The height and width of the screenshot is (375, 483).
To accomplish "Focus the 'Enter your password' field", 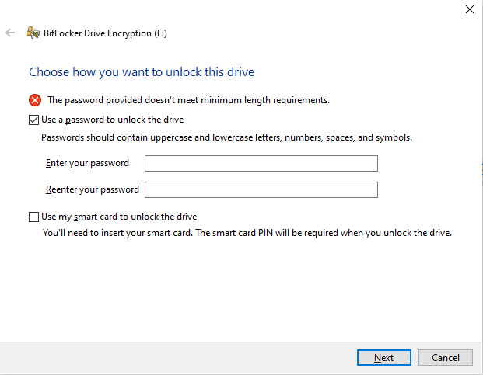I will tap(261, 163).
